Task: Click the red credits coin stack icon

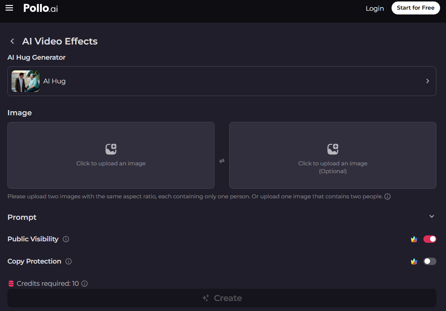Action: [x=11, y=284]
